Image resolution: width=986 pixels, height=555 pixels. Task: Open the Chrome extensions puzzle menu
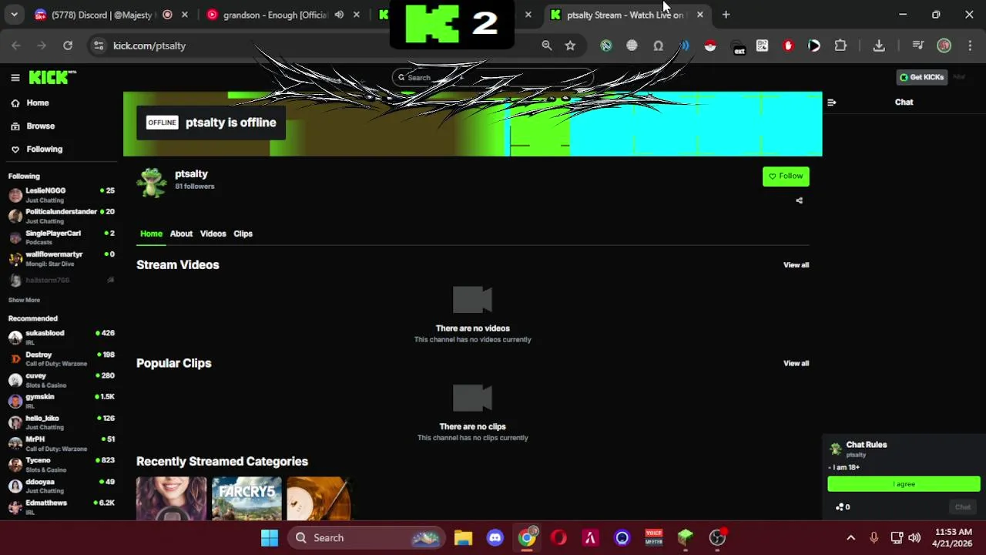pyautogui.click(x=840, y=45)
